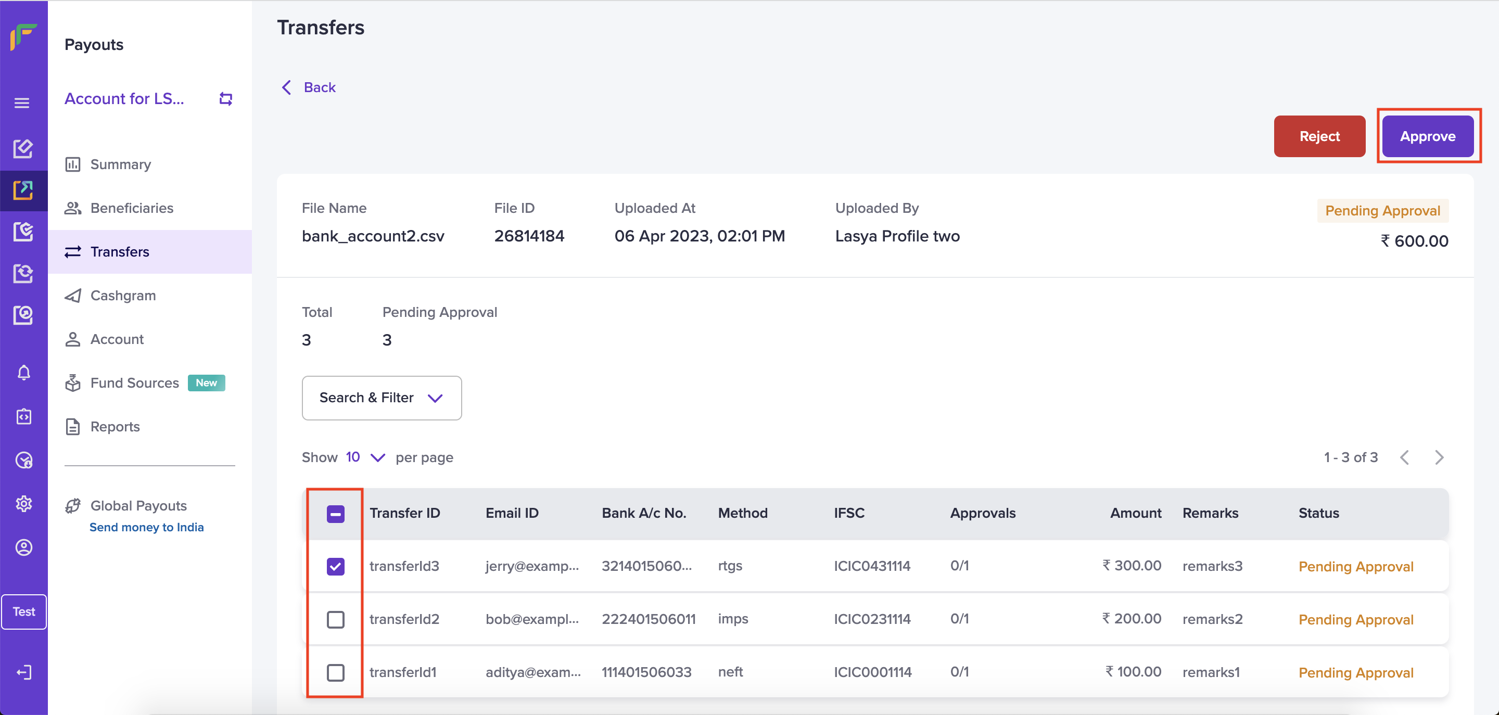The height and width of the screenshot is (715, 1499).
Task: Click the Account for LS... selector
Action: tap(124, 99)
